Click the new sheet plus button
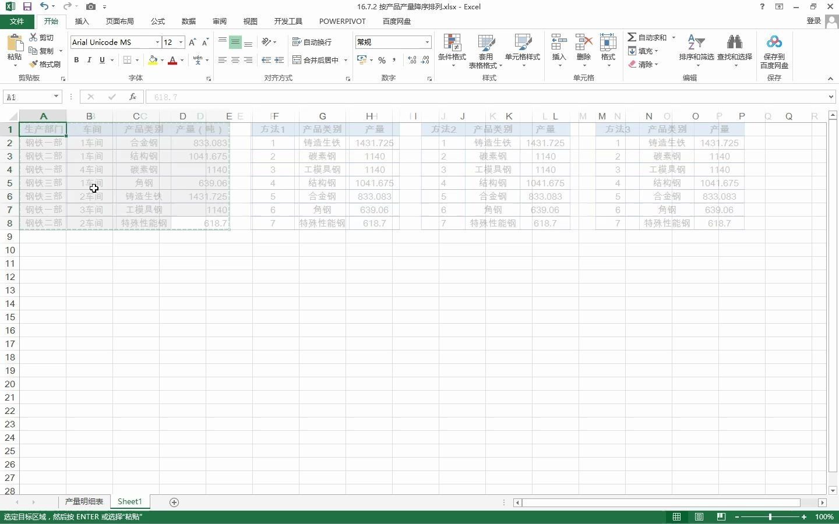The height and width of the screenshot is (524, 839). [174, 502]
